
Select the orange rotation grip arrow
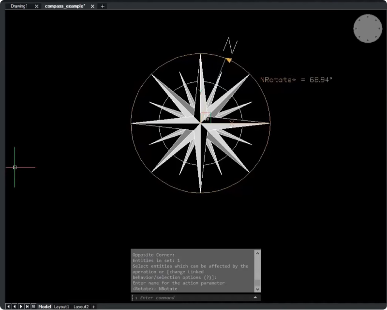tap(229, 60)
